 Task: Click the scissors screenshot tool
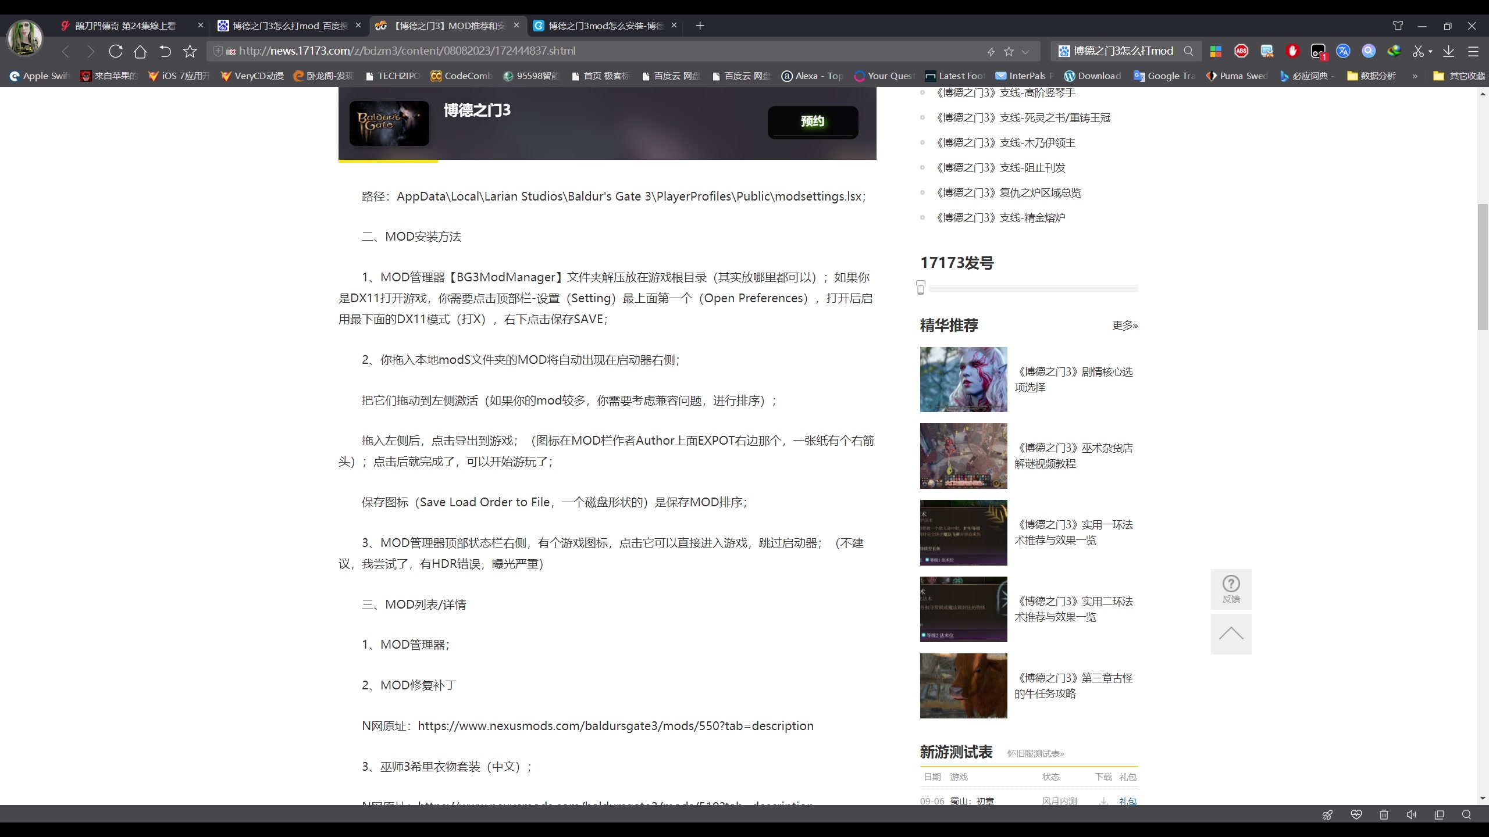(x=1418, y=51)
